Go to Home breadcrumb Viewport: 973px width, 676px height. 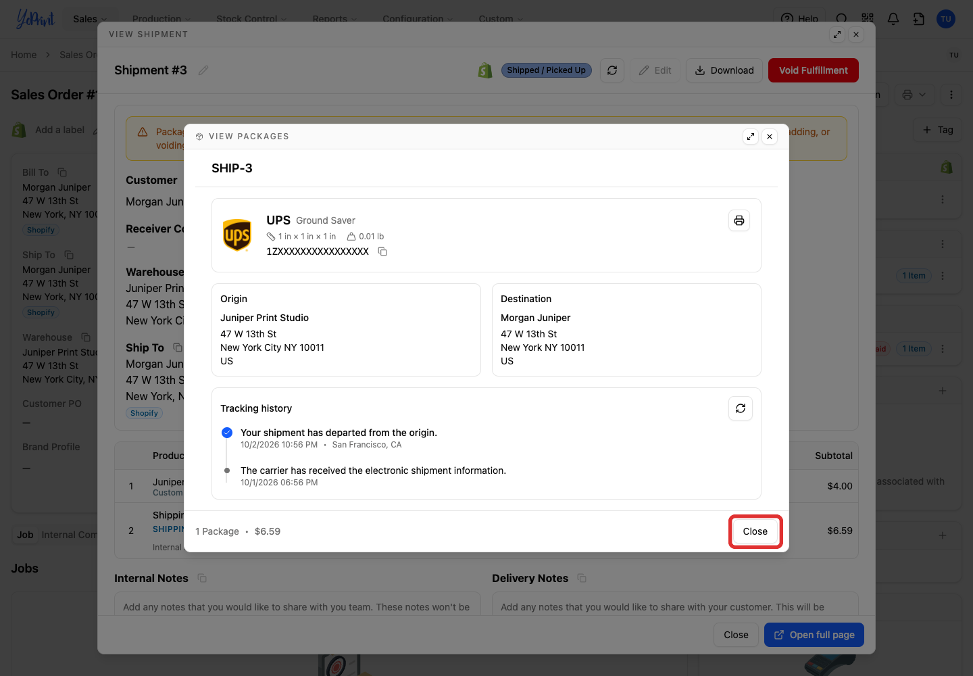click(x=24, y=55)
